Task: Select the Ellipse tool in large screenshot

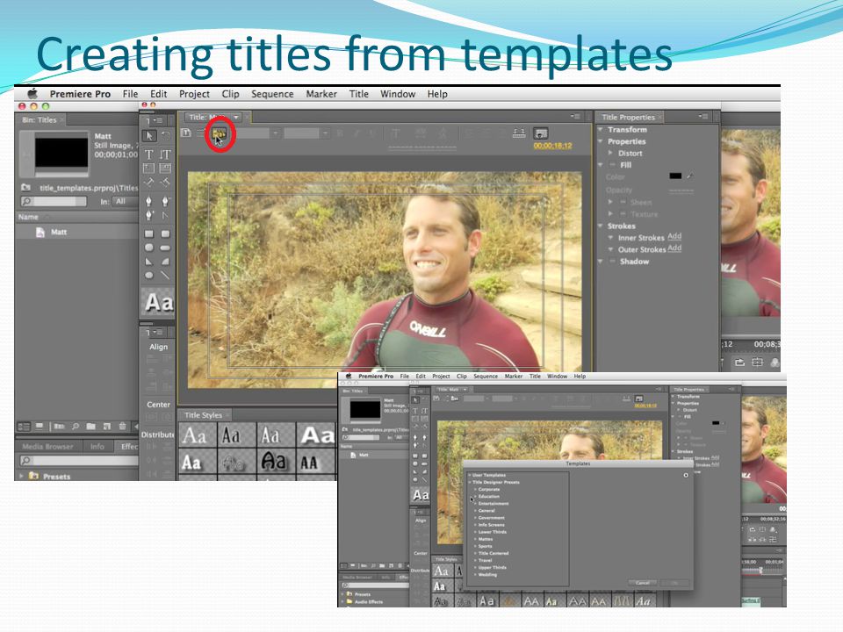Action: pyautogui.click(x=149, y=275)
